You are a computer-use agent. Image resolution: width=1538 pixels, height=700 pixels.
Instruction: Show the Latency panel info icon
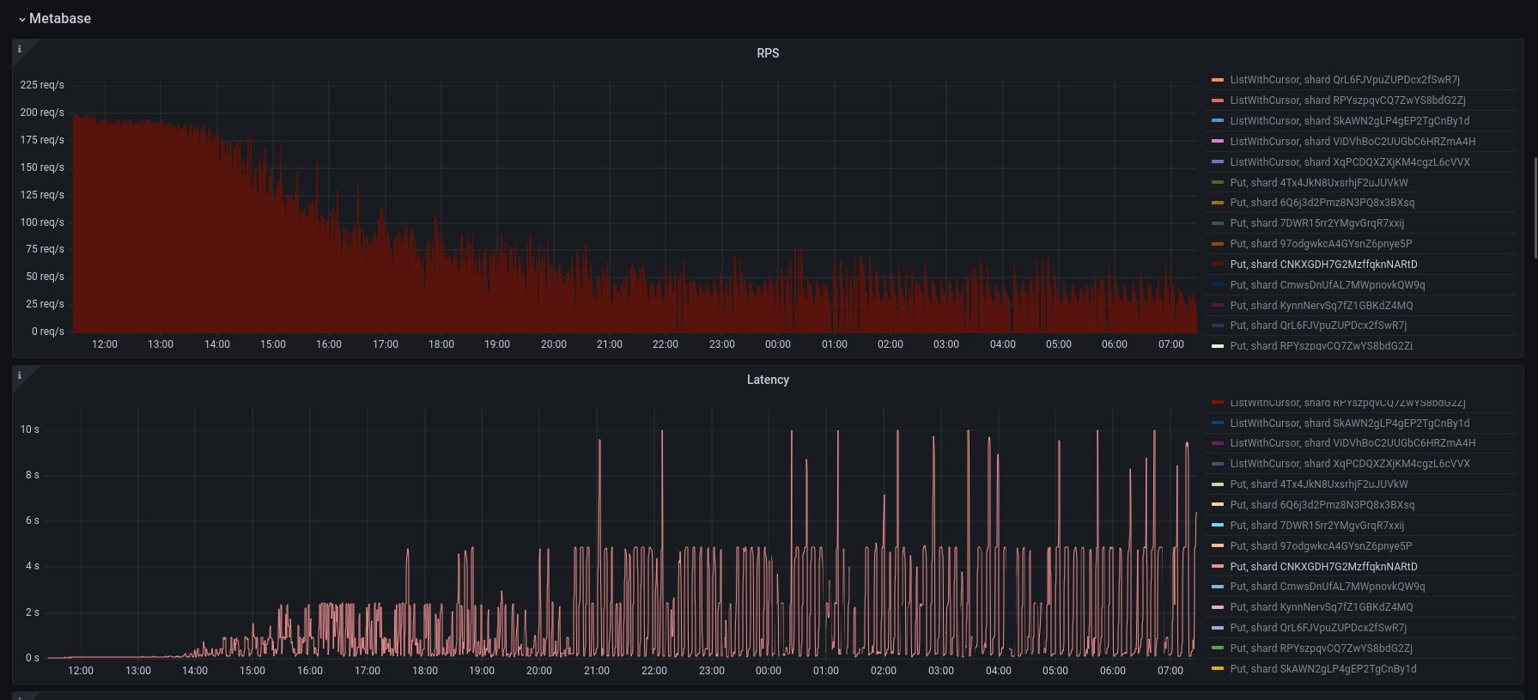point(20,375)
